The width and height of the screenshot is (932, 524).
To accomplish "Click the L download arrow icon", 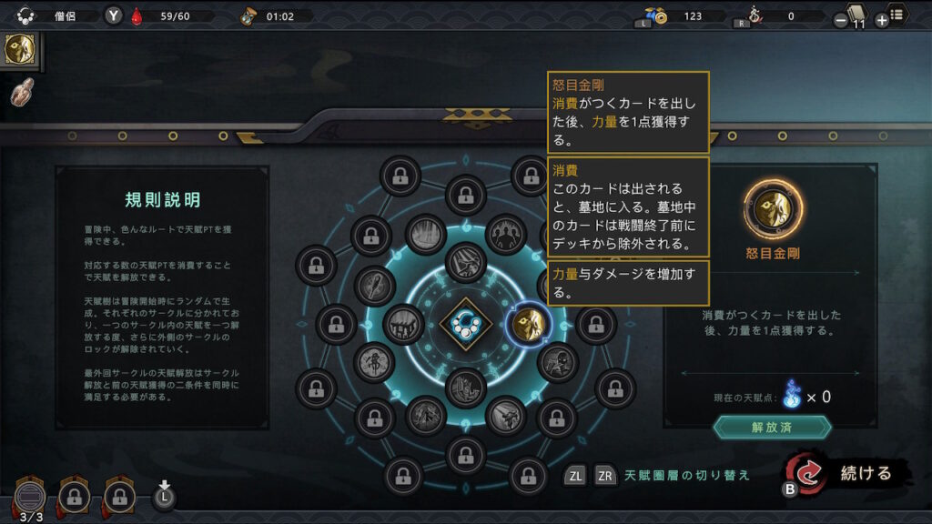I will tap(165, 495).
